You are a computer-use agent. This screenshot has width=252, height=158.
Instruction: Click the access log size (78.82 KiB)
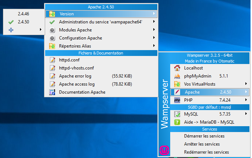point(122,84)
